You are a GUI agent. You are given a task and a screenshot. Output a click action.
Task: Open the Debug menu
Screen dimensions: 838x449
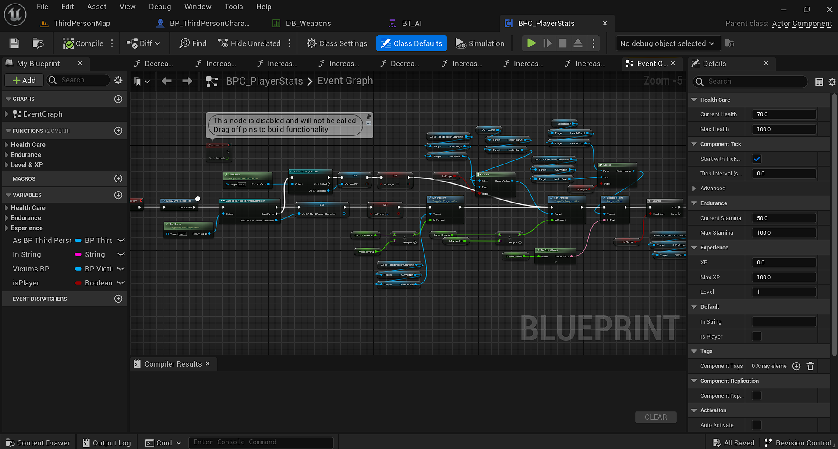(160, 7)
